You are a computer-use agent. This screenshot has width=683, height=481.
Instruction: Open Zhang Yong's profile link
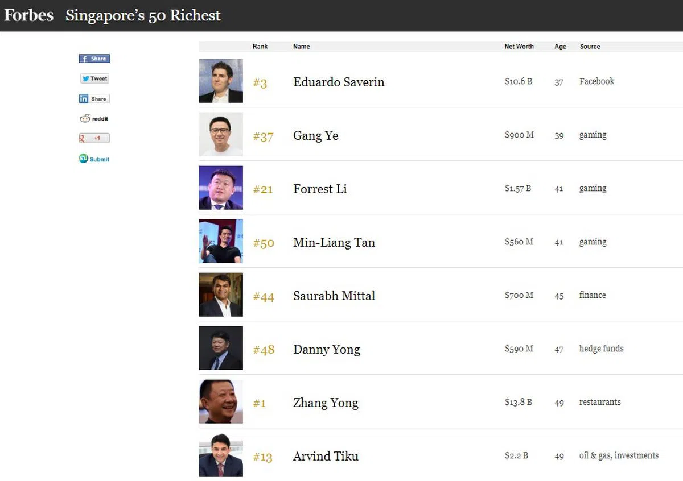(326, 403)
